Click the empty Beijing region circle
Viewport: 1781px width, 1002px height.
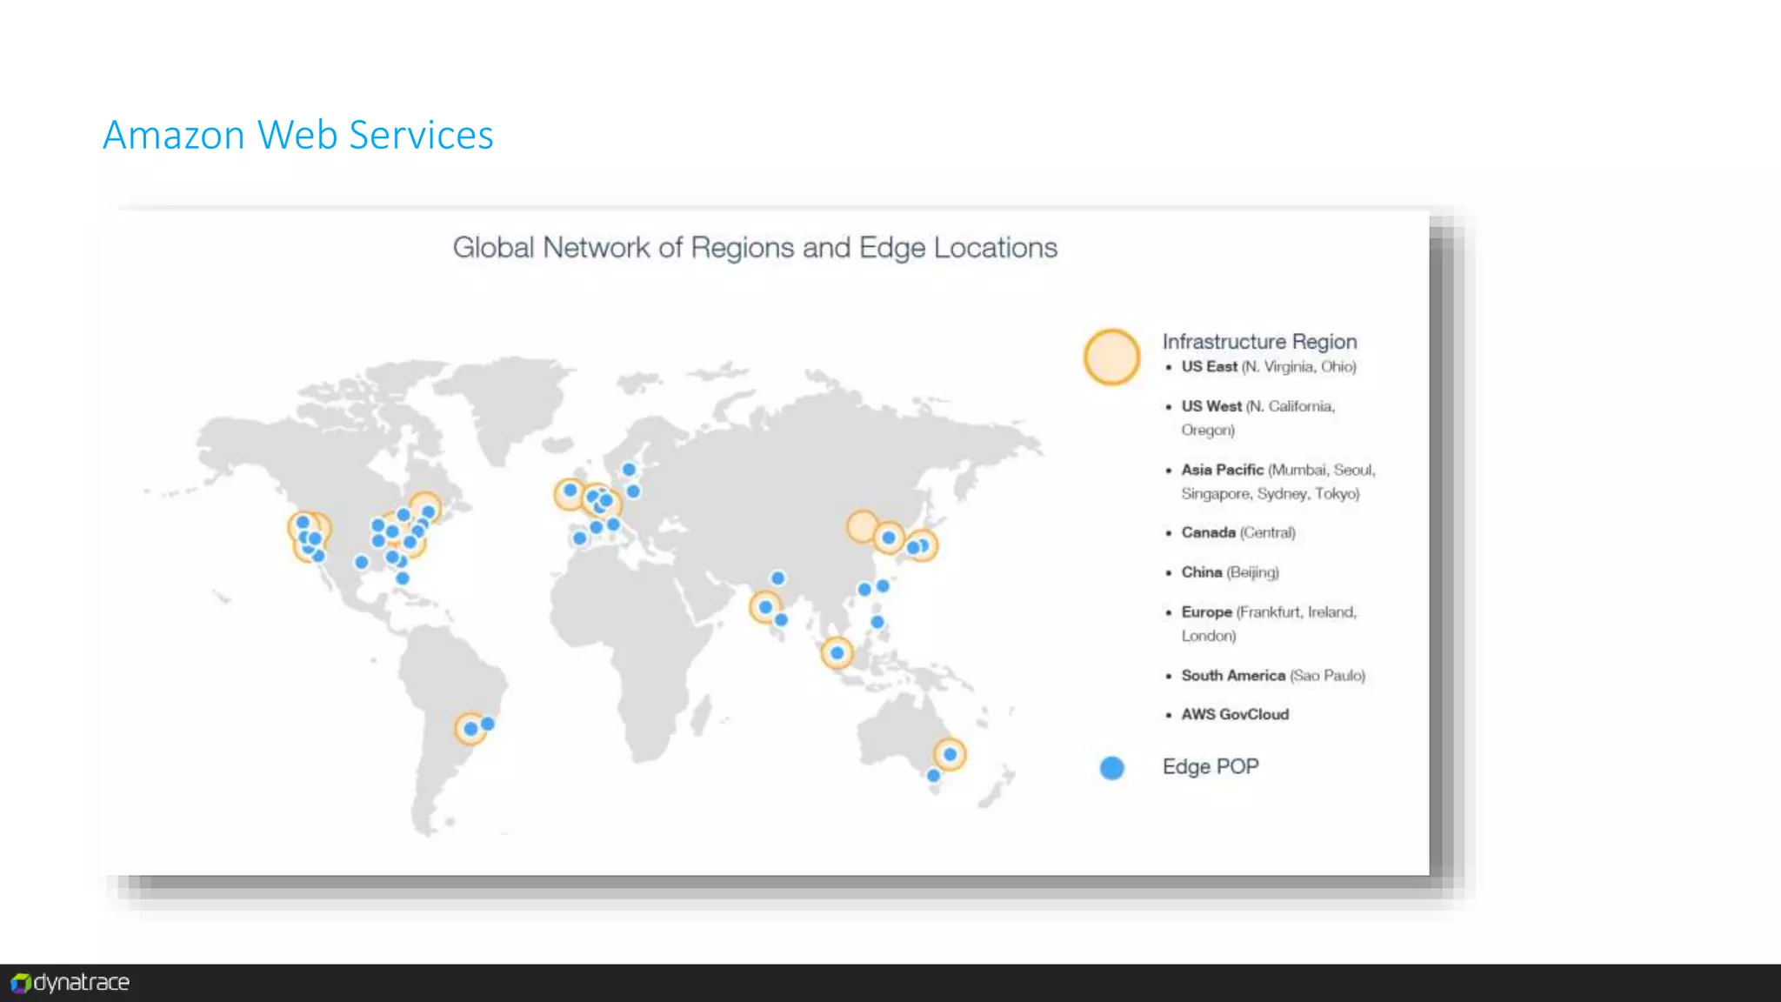coord(862,525)
